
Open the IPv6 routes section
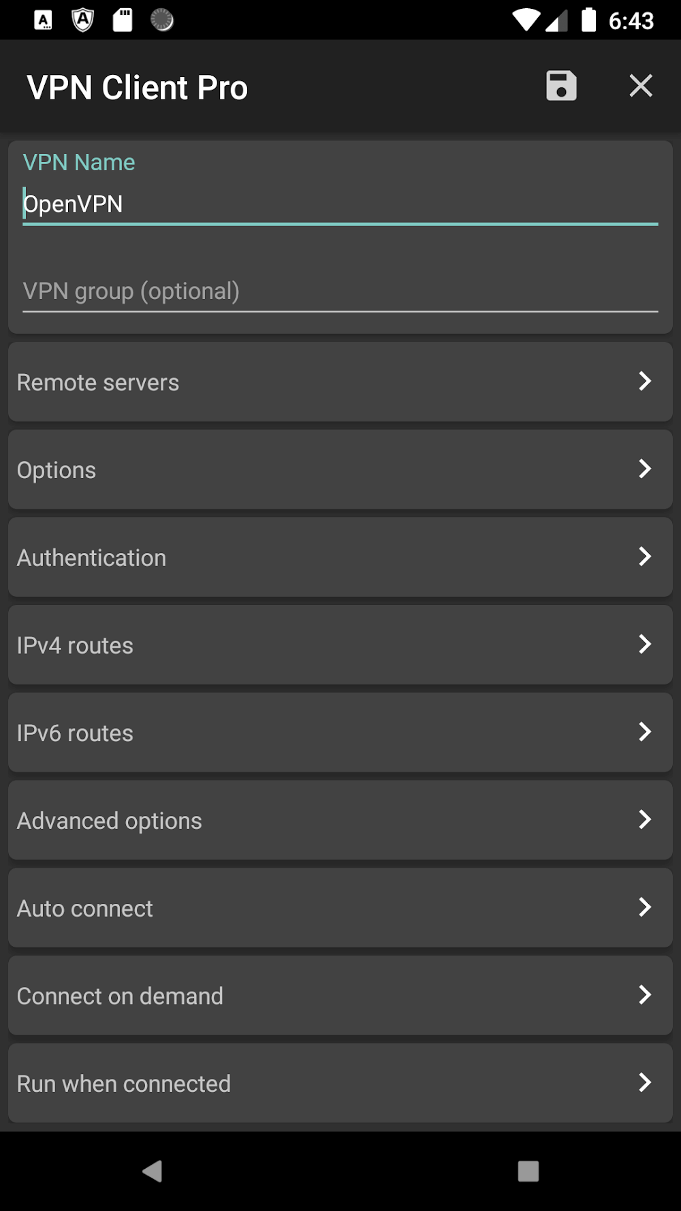[x=340, y=732]
